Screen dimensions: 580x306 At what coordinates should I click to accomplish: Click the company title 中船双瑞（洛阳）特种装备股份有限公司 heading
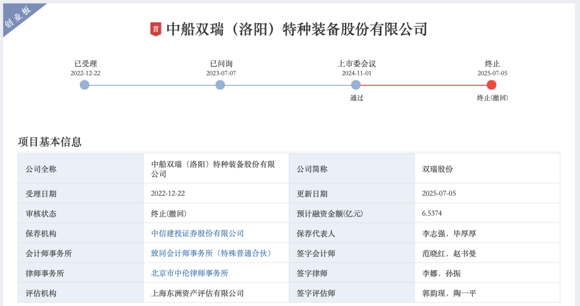[x=297, y=29]
